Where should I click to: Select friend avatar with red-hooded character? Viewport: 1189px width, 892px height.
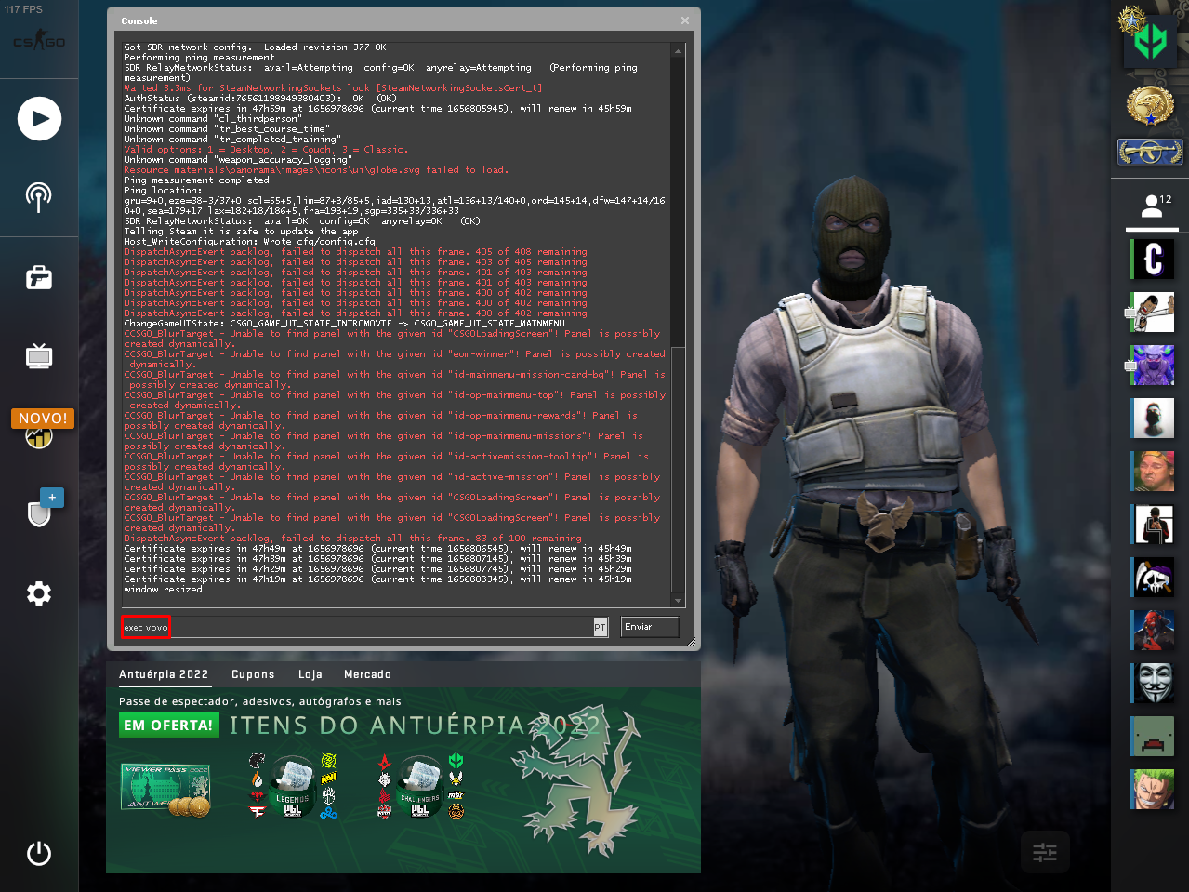[1153, 631]
